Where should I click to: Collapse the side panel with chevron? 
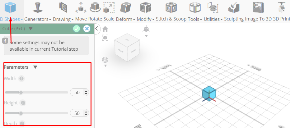click(x=96, y=29)
